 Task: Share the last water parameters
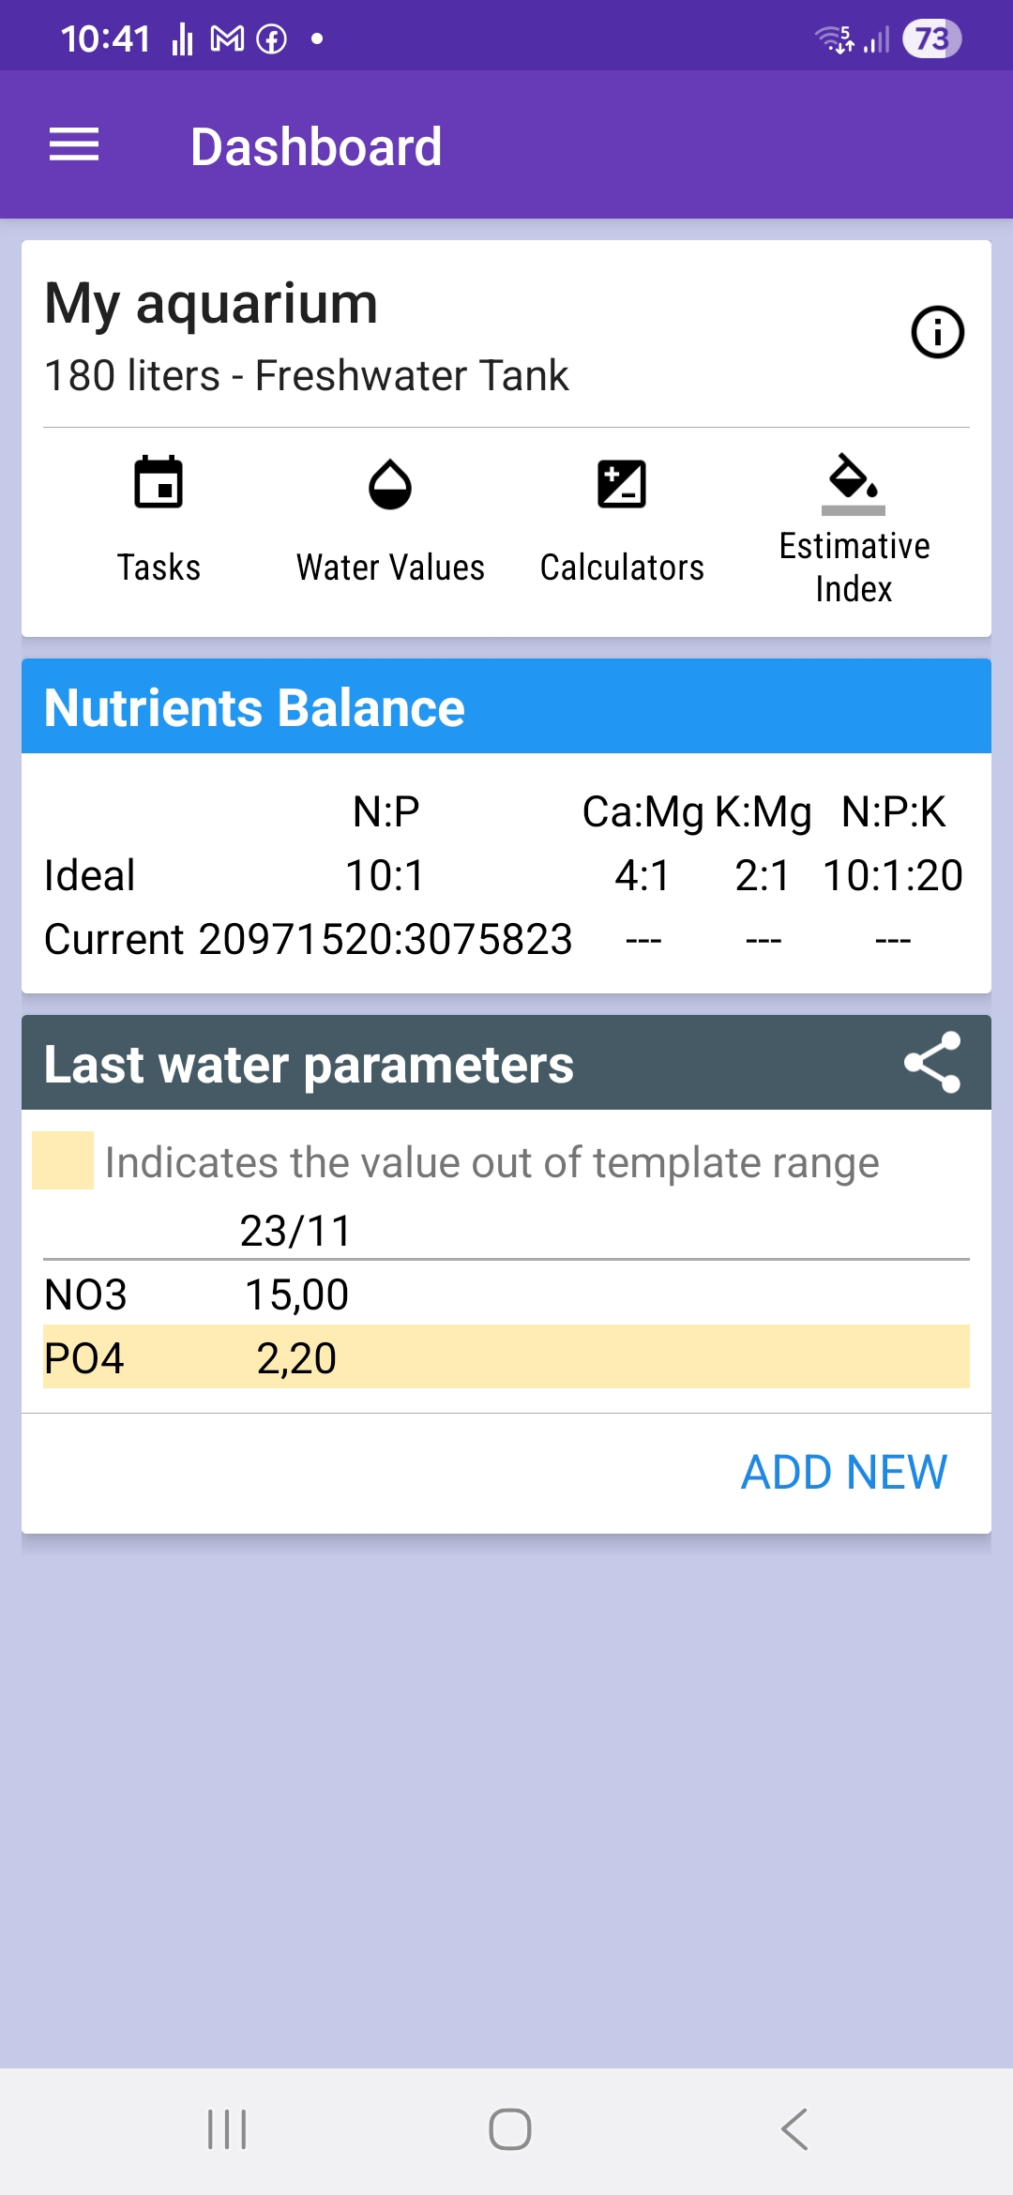click(x=932, y=1063)
